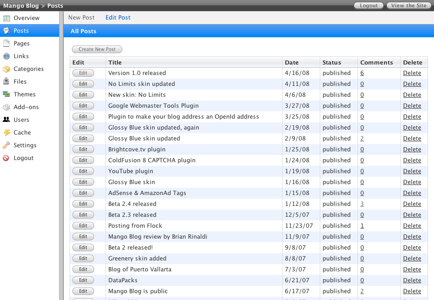
Task: Open comments count 6 for Version 1.0
Action: tap(362, 73)
